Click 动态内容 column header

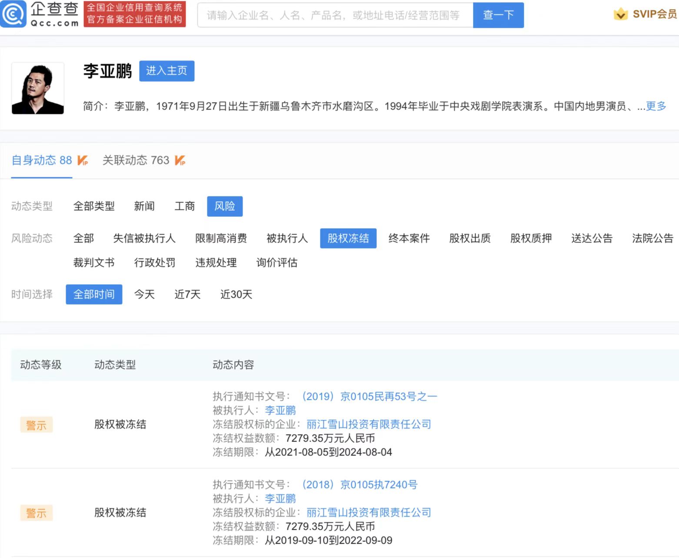pyautogui.click(x=233, y=365)
